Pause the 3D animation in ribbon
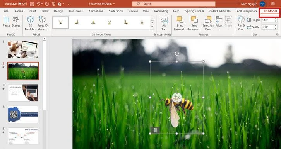This screenshot has width=281, height=149. pyautogui.click(x=7, y=22)
